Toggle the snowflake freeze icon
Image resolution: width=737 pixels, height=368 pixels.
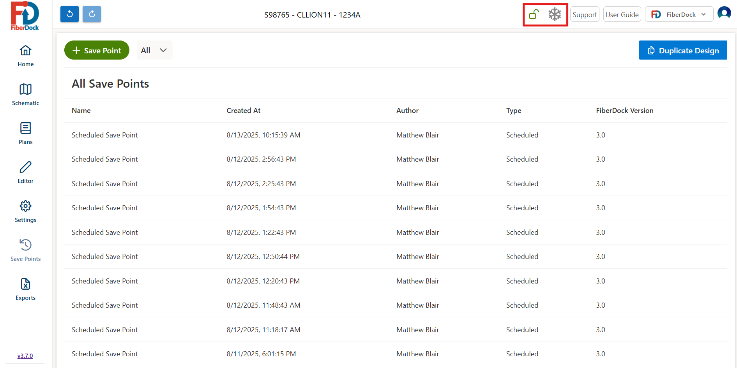coord(554,14)
